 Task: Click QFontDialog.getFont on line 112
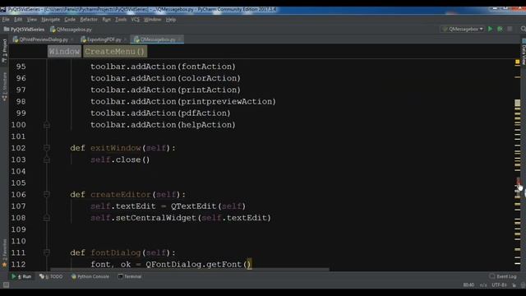coord(194,264)
